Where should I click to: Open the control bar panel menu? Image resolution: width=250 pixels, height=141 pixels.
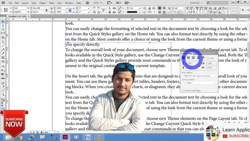(247, 10)
